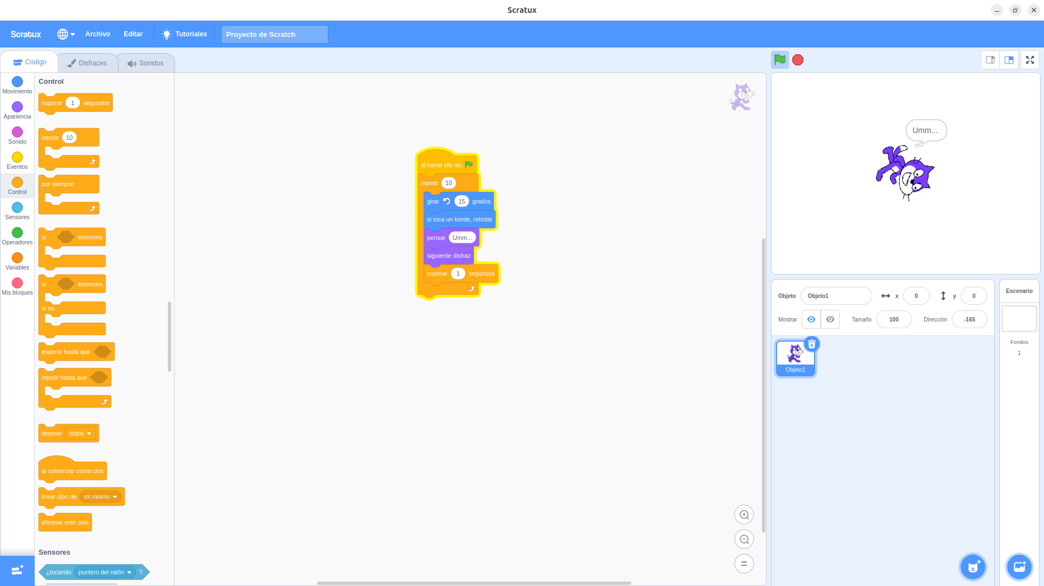Select the Operadores block category
Viewport: 1044px width, 586px height.
tap(17, 236)
